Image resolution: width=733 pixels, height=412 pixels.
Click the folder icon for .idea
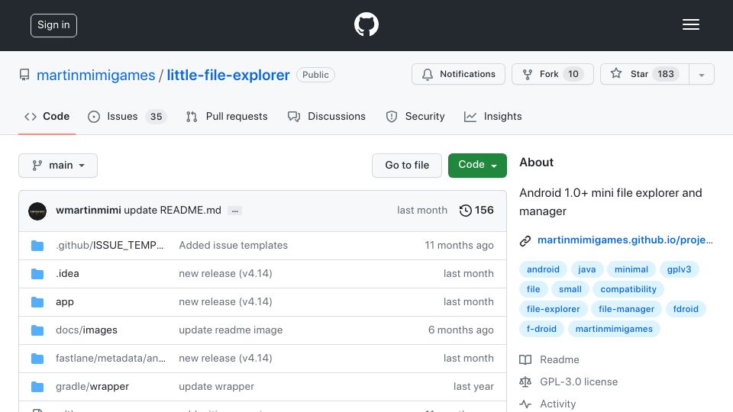point(37,274)
